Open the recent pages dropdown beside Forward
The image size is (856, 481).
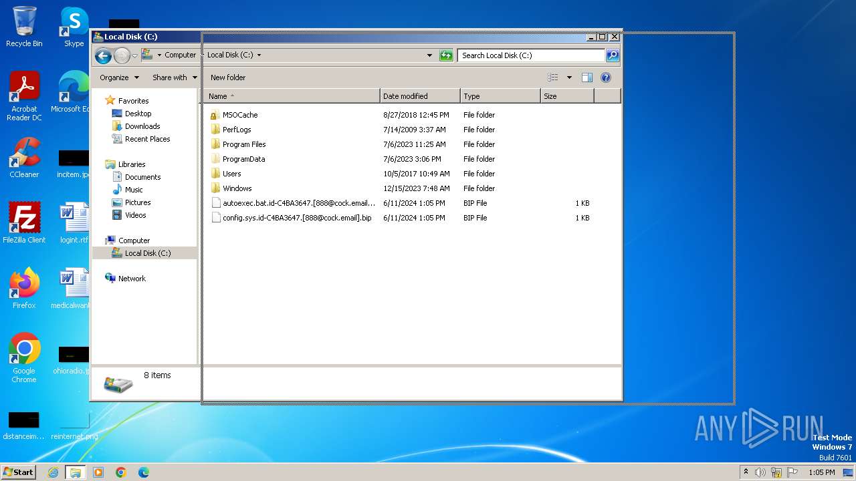[134, 55]
